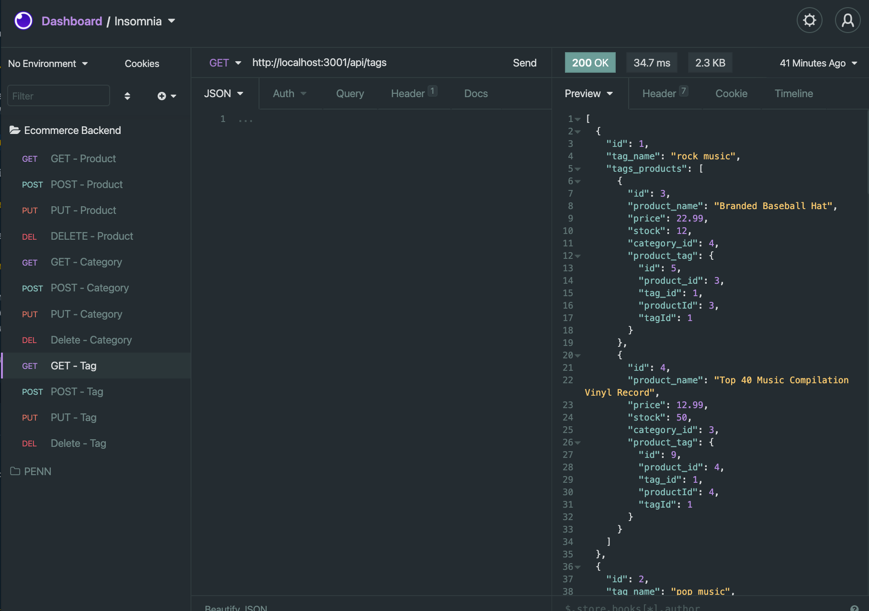The height and width of the screenshot is (611, 869).
Task: Open settings with the gear icon
Action: 809,21
